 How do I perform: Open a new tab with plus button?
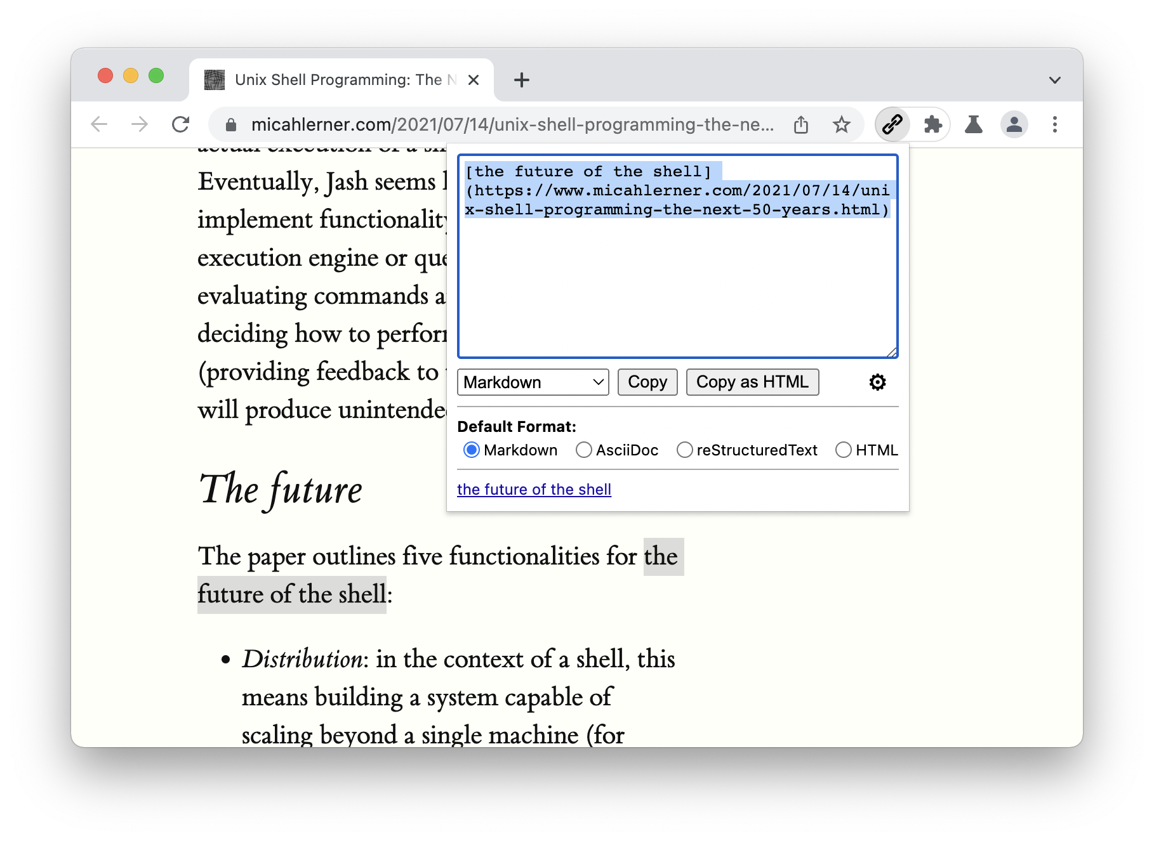click(x=521, y=80)
